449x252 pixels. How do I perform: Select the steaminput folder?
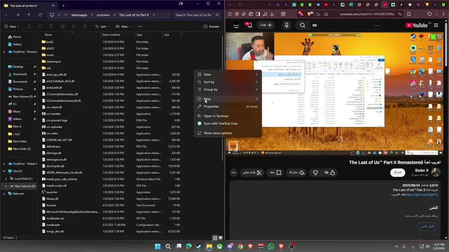click(x=53, y=62)
